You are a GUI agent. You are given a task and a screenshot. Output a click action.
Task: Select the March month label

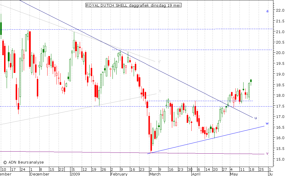(155, 174)
